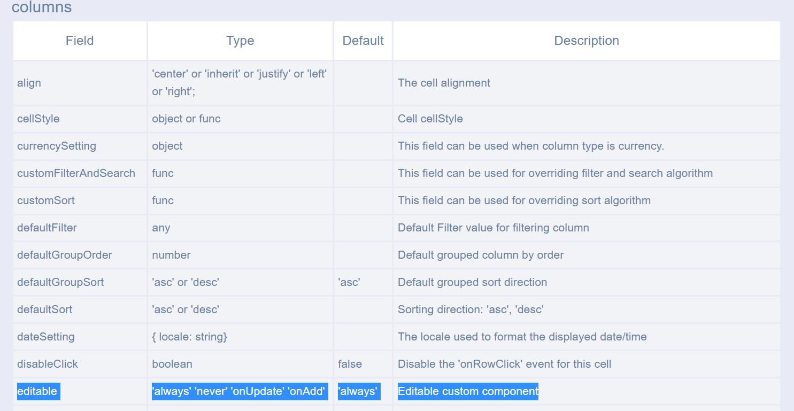Click the highlighted 'always' default value
The image size is (794, 411).
[358, 391]
